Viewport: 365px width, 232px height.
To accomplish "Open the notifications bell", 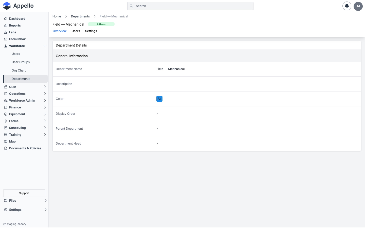I will [347, 6].
